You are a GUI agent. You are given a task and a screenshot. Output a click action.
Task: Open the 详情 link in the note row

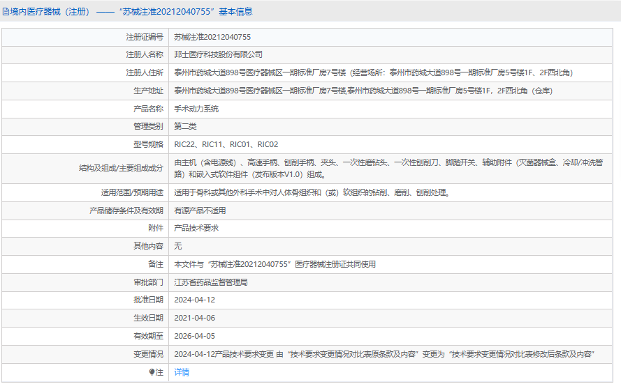point(181,373)
